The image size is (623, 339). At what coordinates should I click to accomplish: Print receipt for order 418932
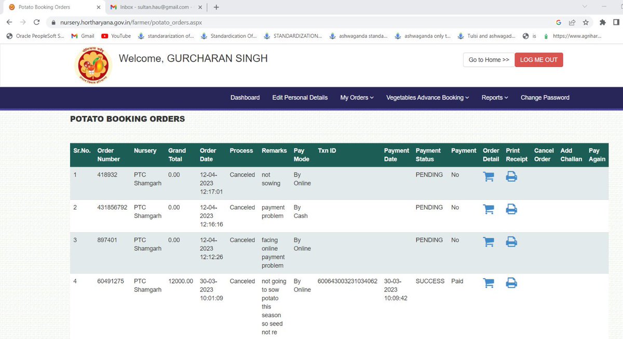(511, 176)
